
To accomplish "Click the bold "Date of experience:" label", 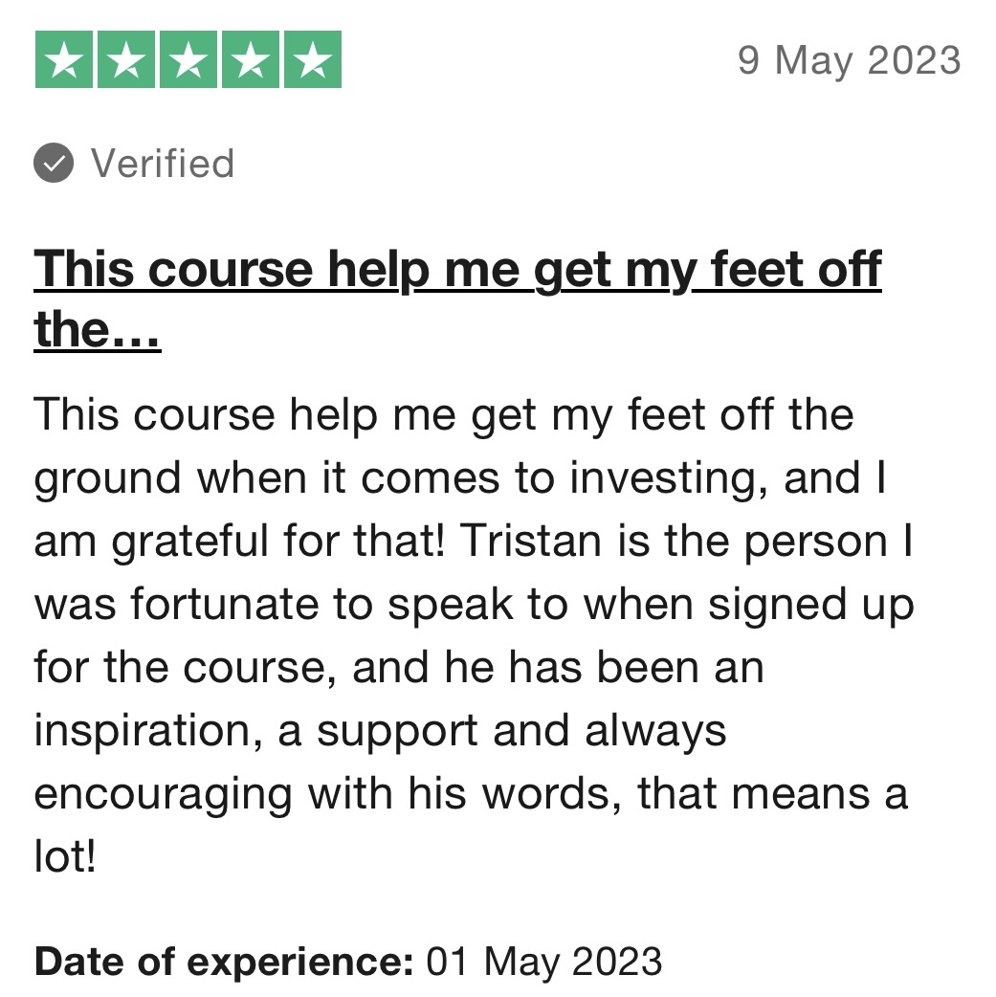I will pyautogui.click(x=224, y=961).
